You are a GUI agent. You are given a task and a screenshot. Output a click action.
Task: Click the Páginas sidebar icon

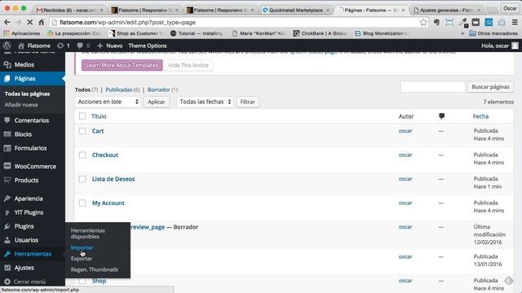point(7,78)
